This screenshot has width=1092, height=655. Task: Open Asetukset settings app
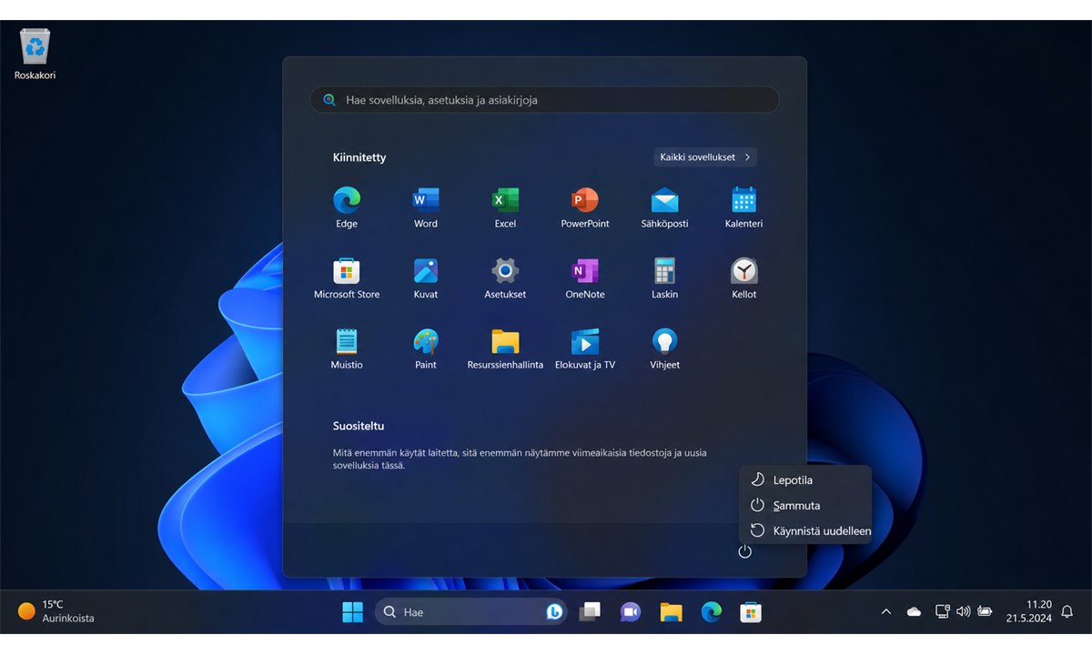coord(505,278)
